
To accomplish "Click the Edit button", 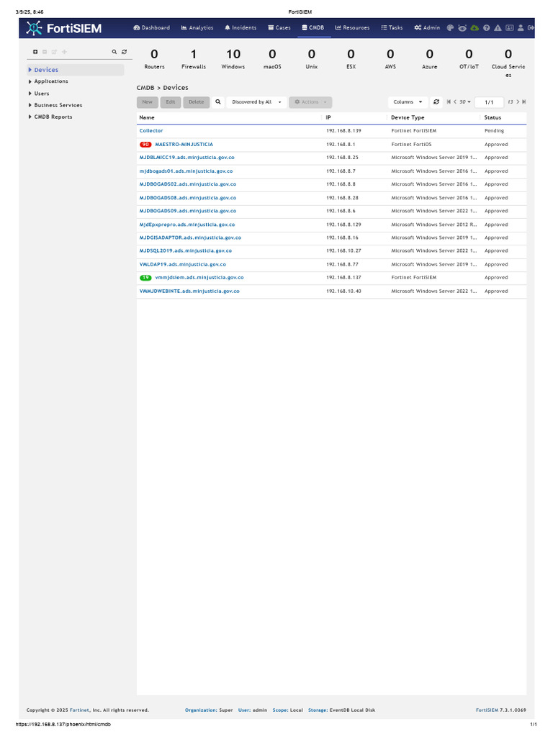I will [170, 102].
